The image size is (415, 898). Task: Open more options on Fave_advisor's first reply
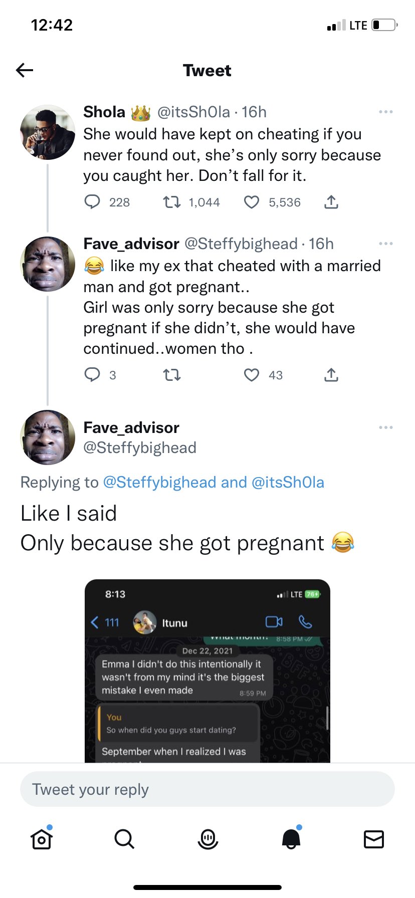coord(385,244)
